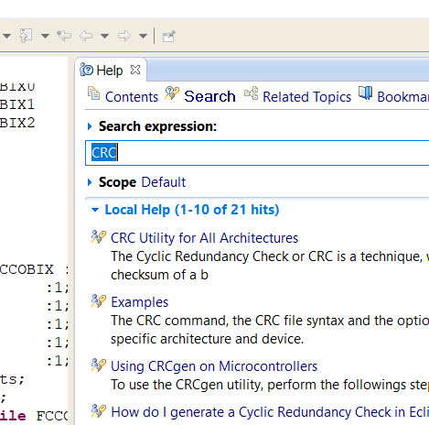
Task: Click icon beside Examples result
Action: [99, 301]
